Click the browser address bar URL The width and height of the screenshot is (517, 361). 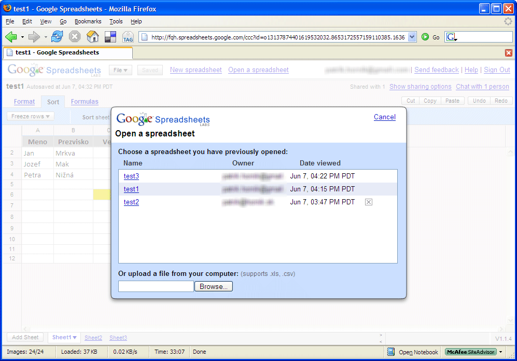click(277, 37)
